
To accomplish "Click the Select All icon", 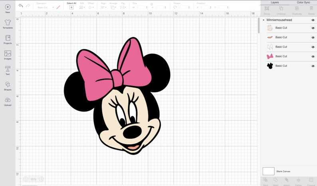I will click(71, 8).
